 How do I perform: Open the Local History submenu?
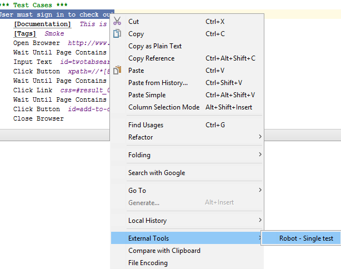tap(147, 221)
